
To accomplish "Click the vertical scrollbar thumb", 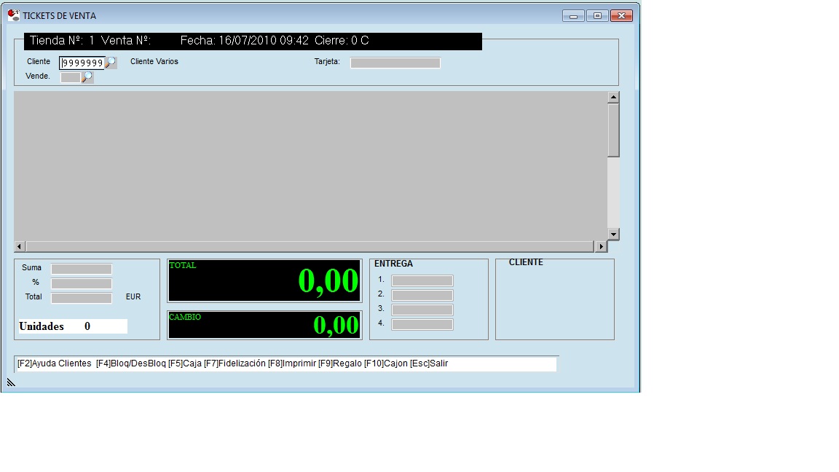I will click(613, 130).
